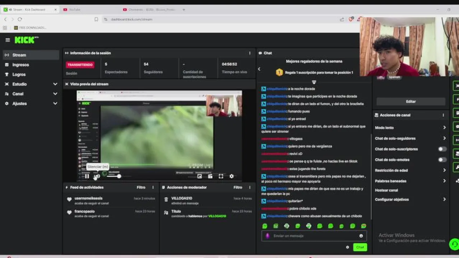Click the second green emote in the emote row

[276, 226]
